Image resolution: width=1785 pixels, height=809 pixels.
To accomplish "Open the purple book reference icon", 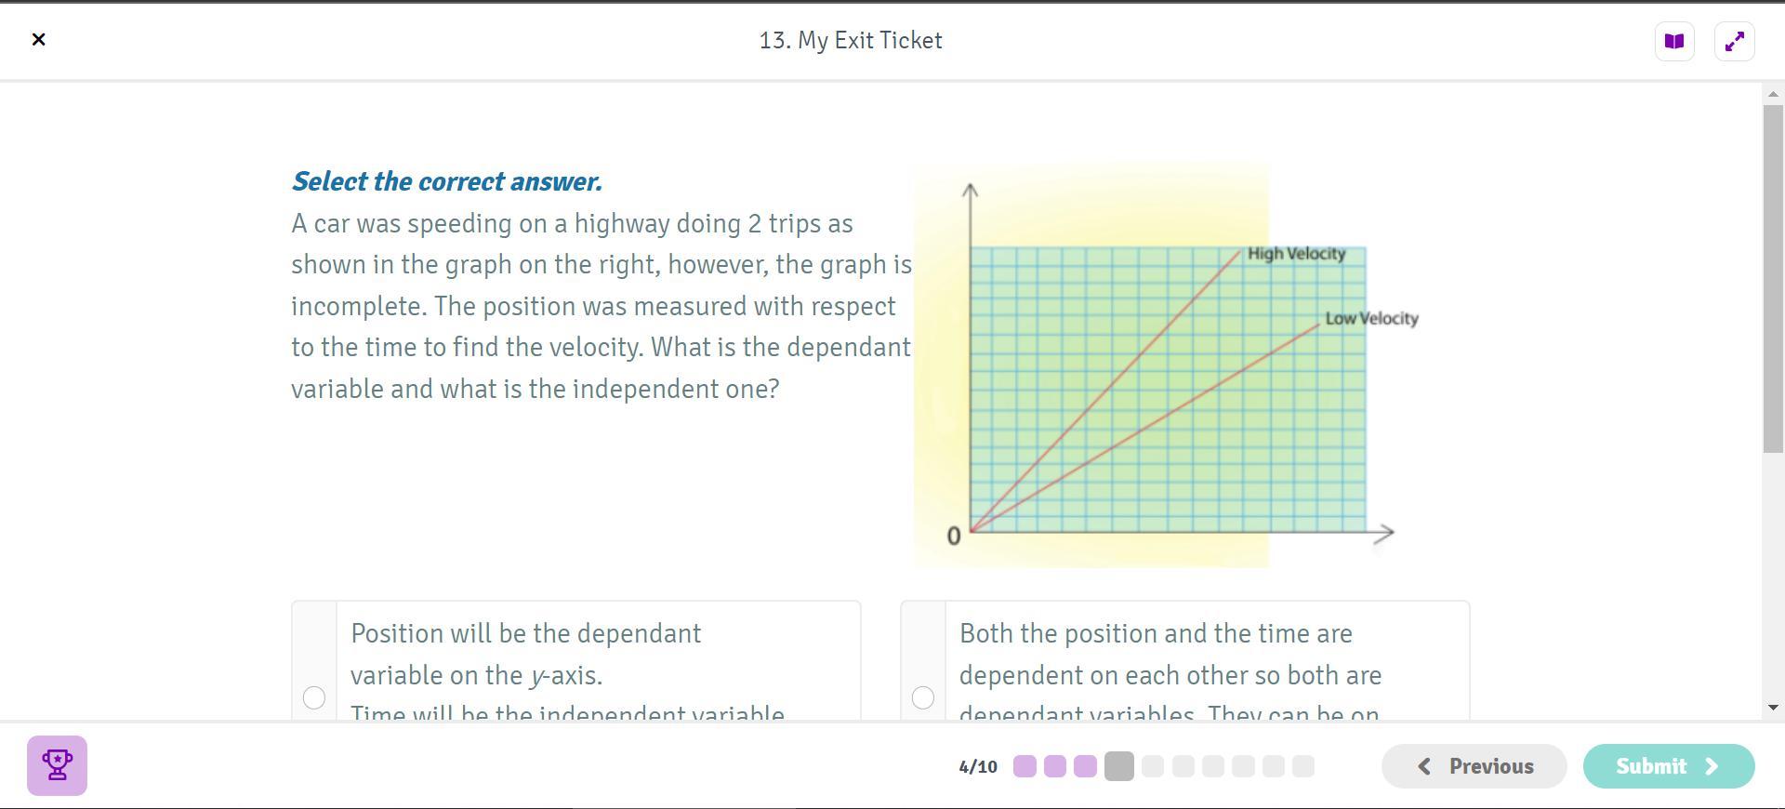I will (x=1674, y=42).
